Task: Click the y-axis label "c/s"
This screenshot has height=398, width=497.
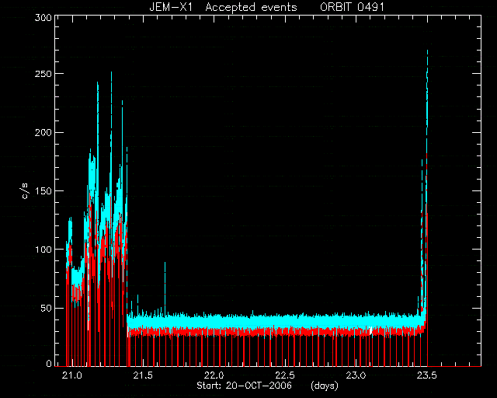Action: [x=26, y=190]
